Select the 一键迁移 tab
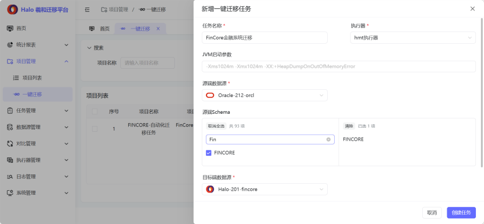The image size is (484, 224). click(140, 29)
